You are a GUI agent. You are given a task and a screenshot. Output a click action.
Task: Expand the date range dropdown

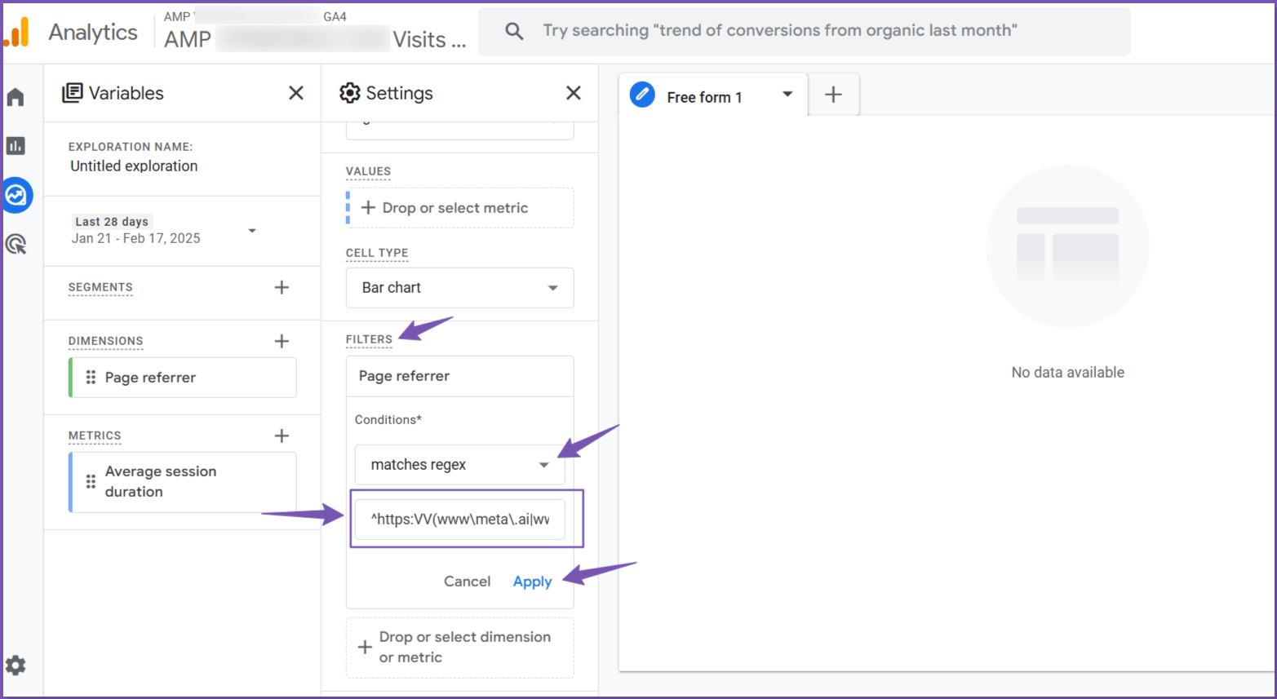[252, 231]
